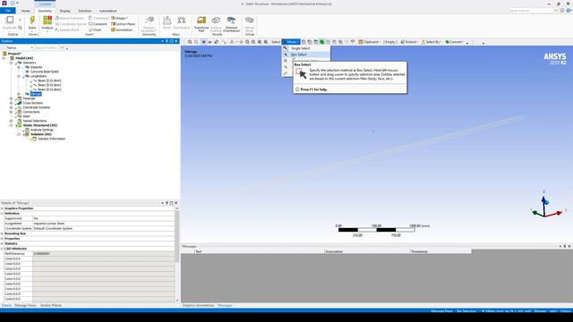This screenshot has width=573, height=322.
Task: Select the LongRebars tree item
Action: [x=38, y=76]
